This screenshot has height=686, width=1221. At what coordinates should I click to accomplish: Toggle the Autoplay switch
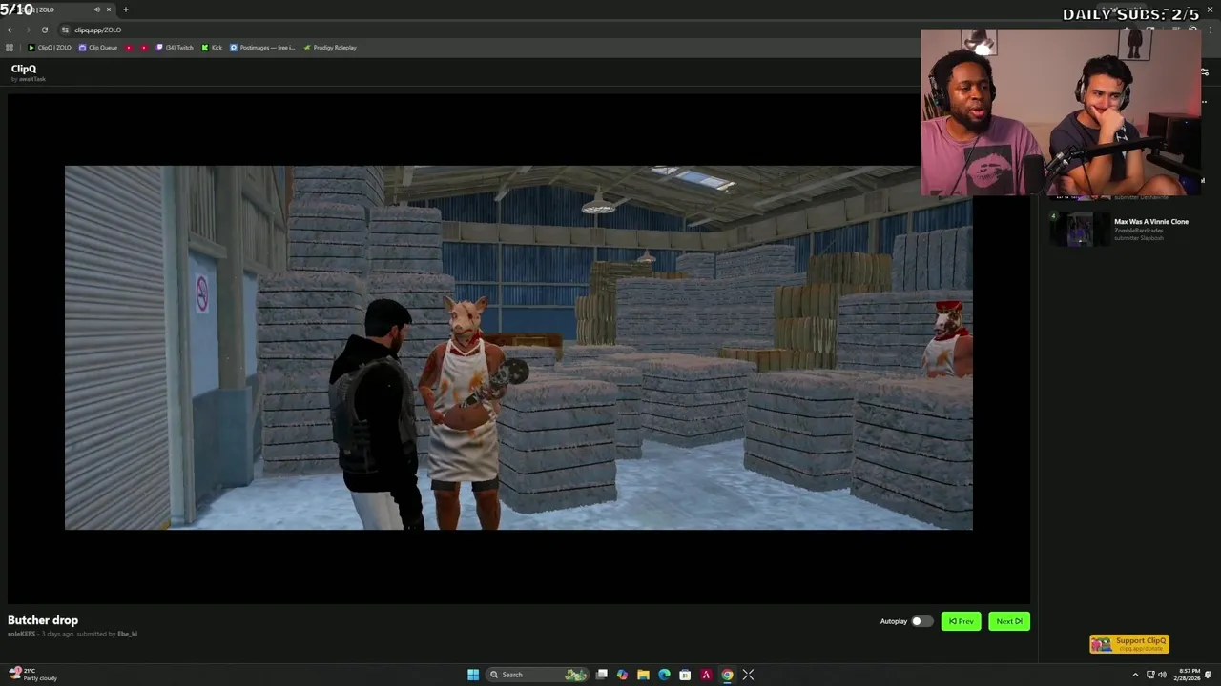921,621
